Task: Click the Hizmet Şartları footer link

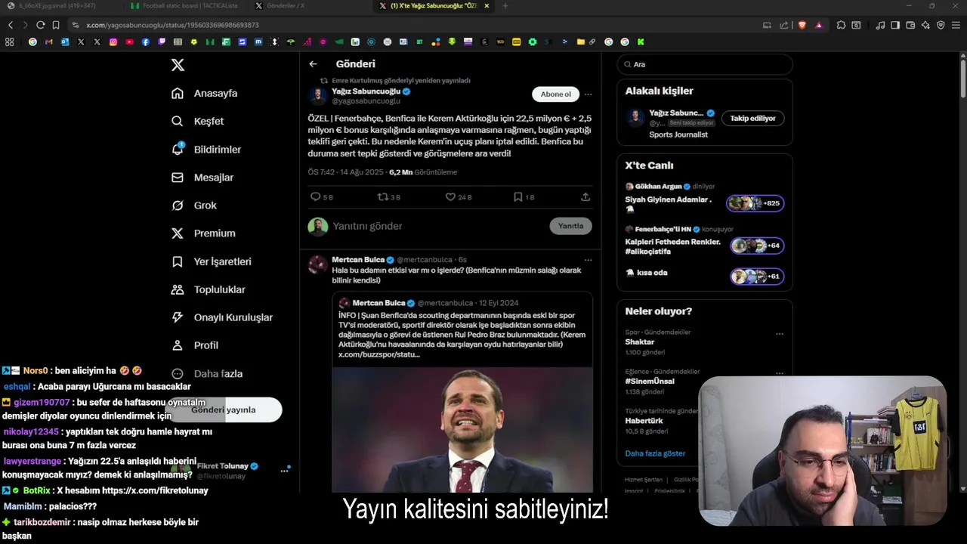Action: (643, 480)
